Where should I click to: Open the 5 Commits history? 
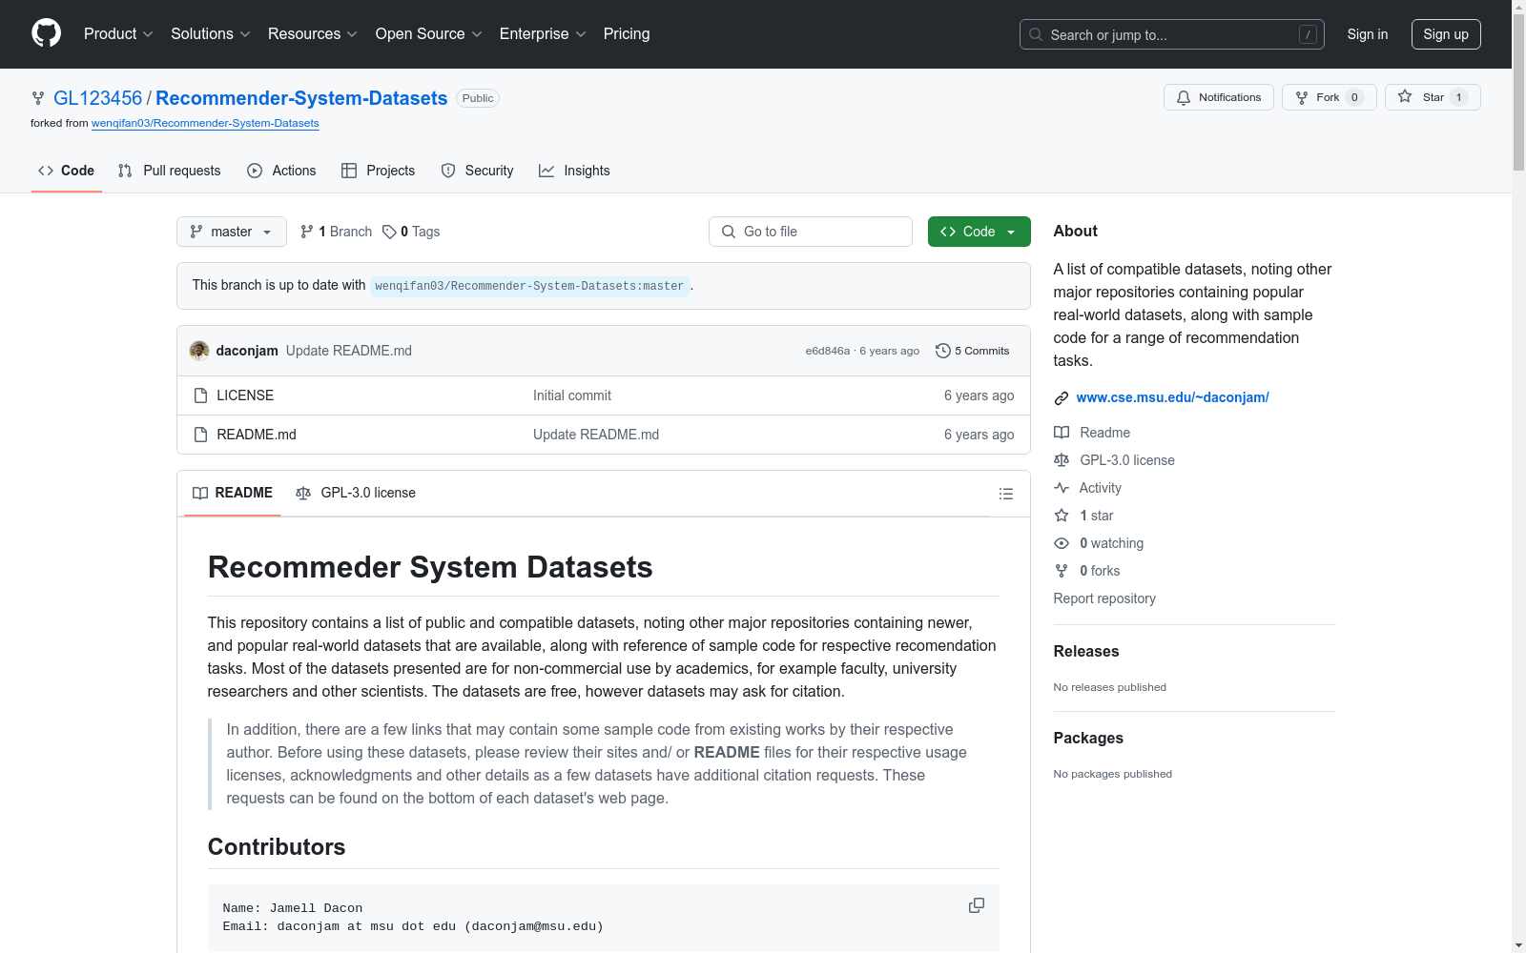click(973, 351)
